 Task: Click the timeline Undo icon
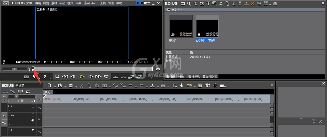point(131,85)
